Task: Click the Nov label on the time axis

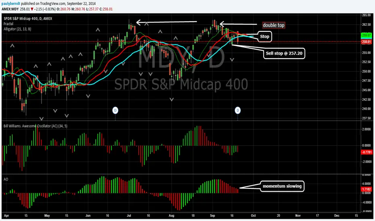Action: 298,215
